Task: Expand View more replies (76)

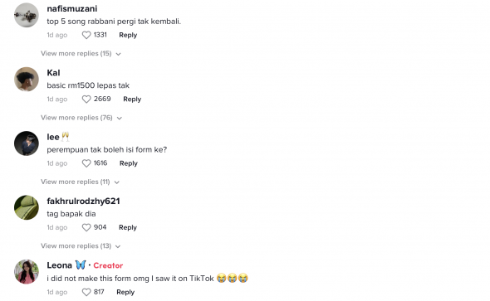Action: [x=81, y=118]
